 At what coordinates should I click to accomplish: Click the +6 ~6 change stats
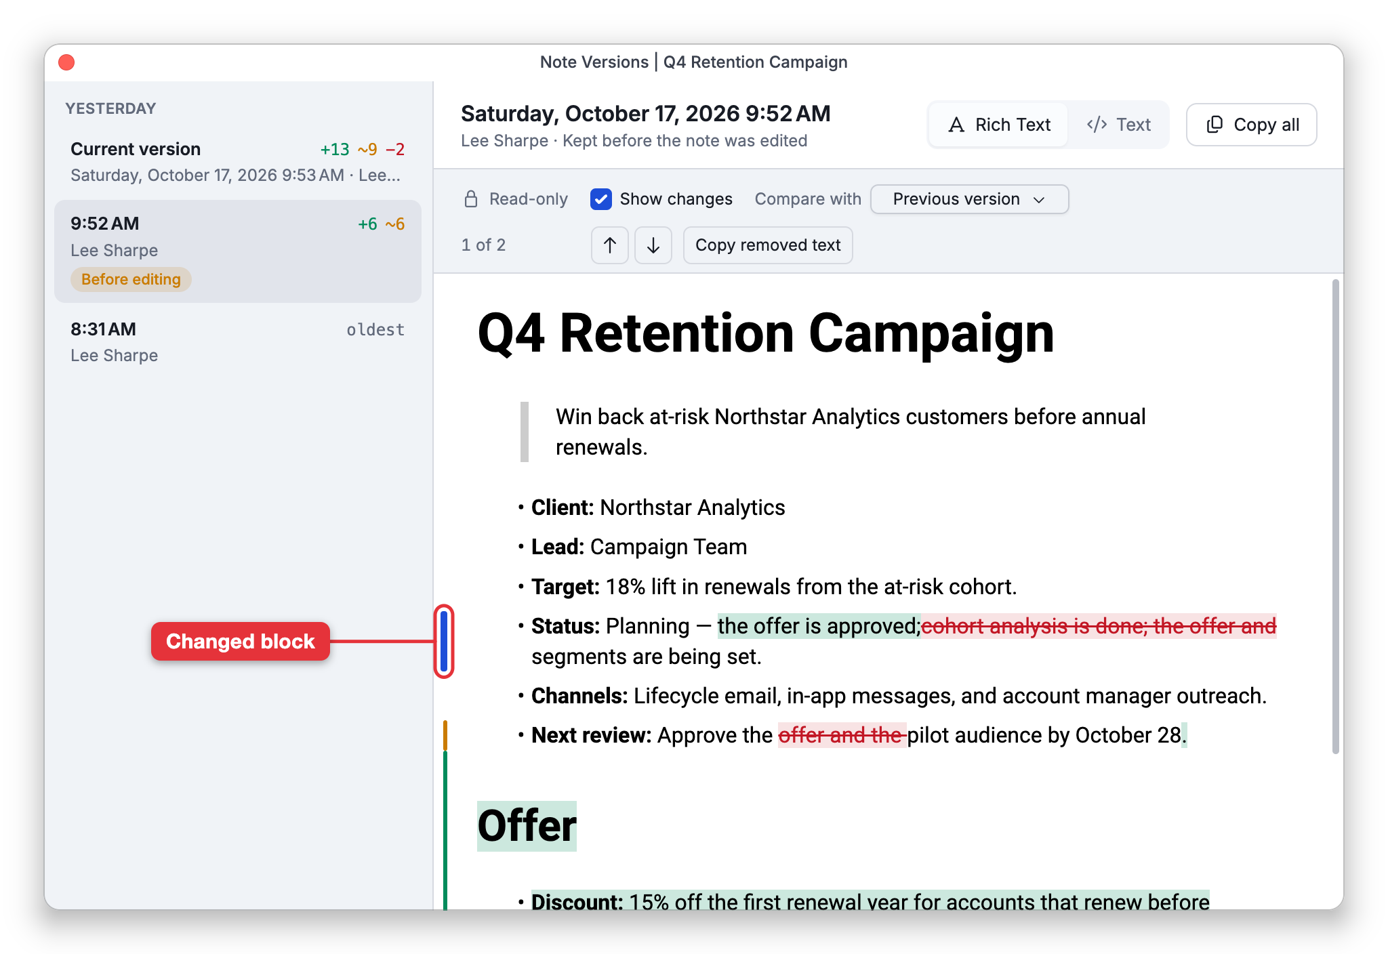[x=381, y=224]
